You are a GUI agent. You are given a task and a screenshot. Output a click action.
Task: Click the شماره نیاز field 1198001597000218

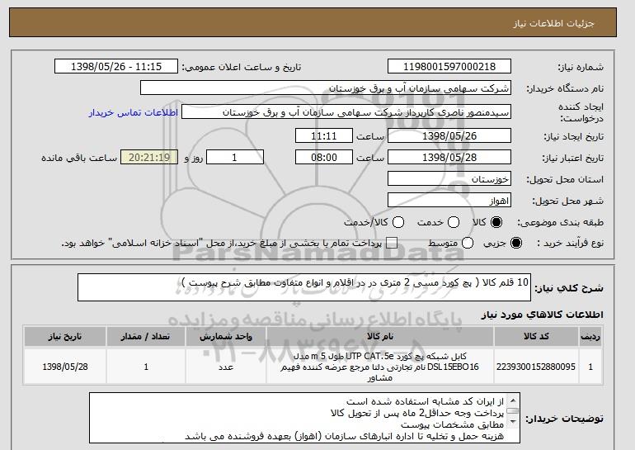click(449, 67)
